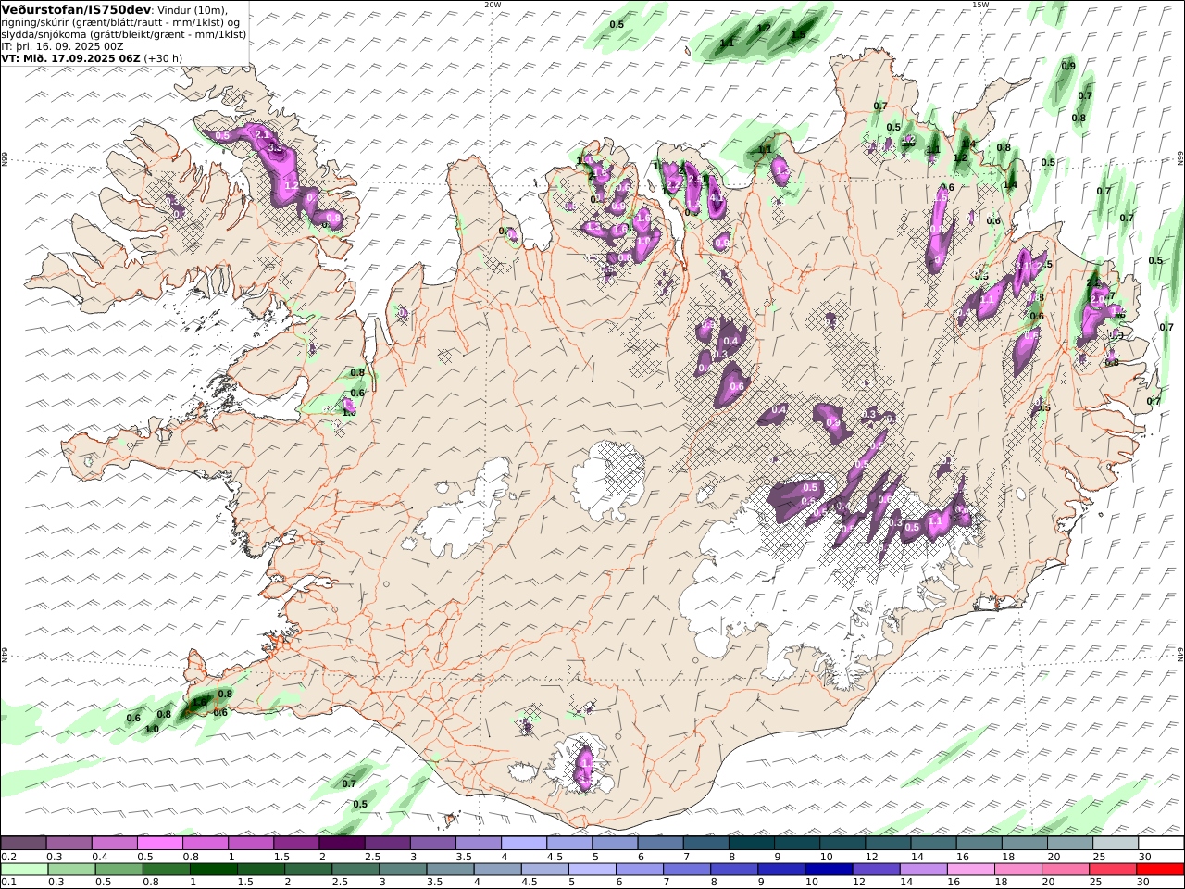This screenshot has width=1185, height=889.
Task: Pick the light pink 16 mm rain swatch
Action: 971,870
